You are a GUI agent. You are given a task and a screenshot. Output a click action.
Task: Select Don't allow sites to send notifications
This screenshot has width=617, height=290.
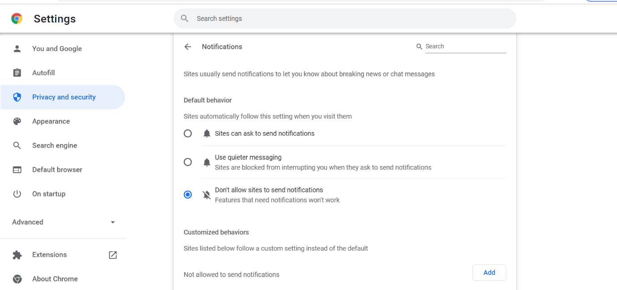point(187,194)
